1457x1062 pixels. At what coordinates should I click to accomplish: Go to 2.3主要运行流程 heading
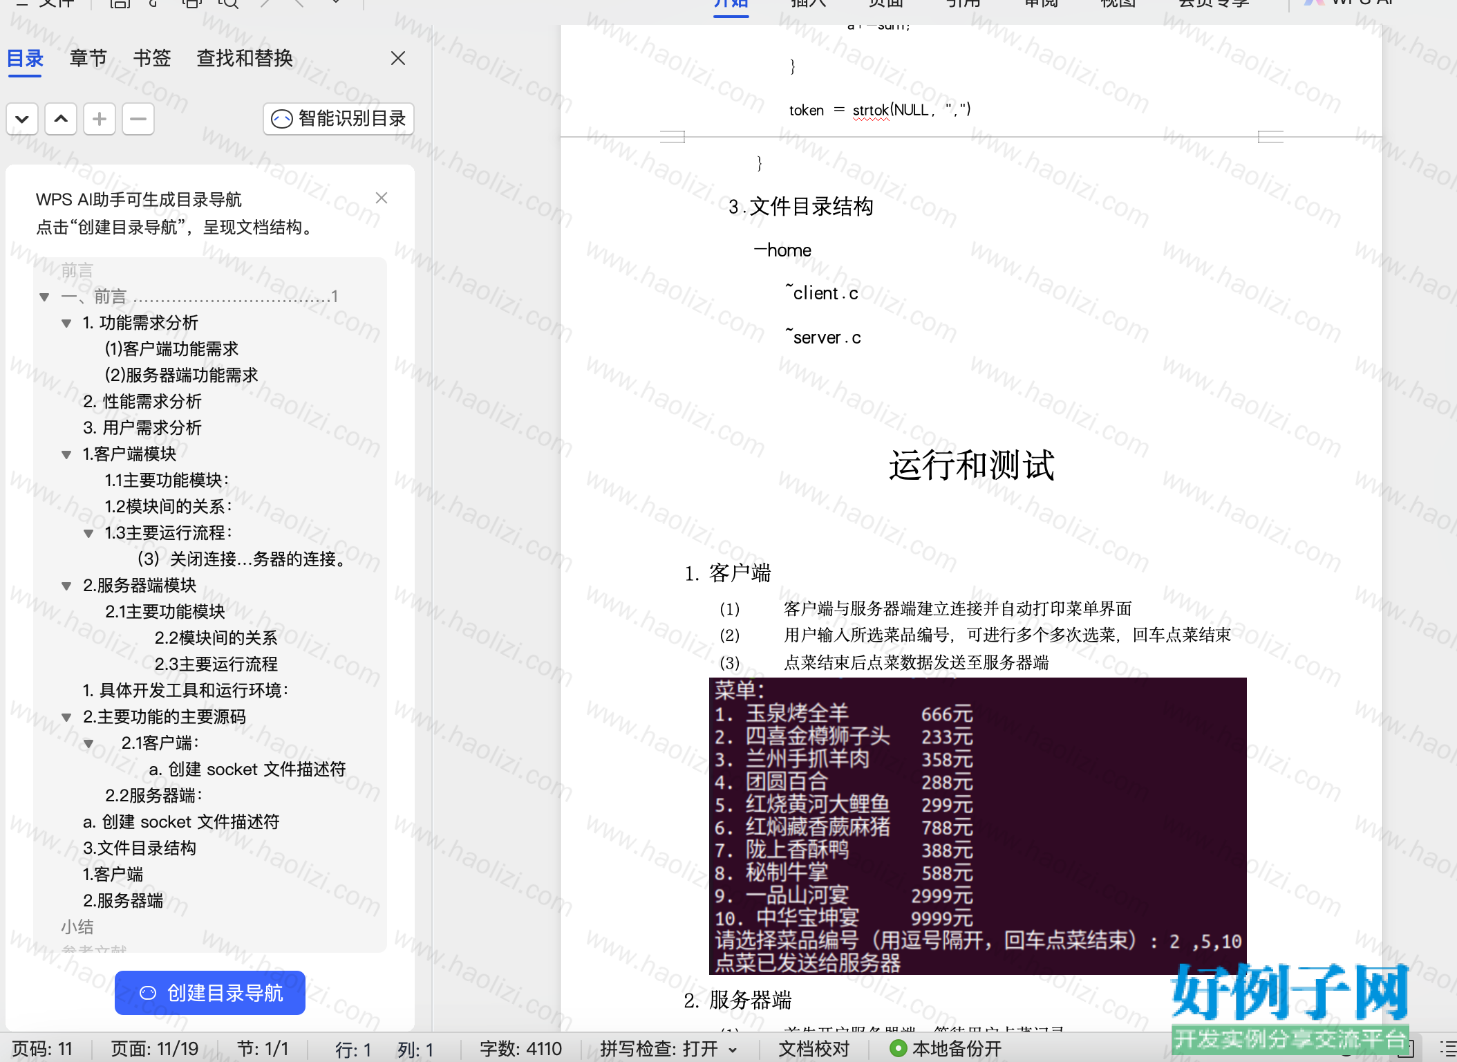coord(216,664)
